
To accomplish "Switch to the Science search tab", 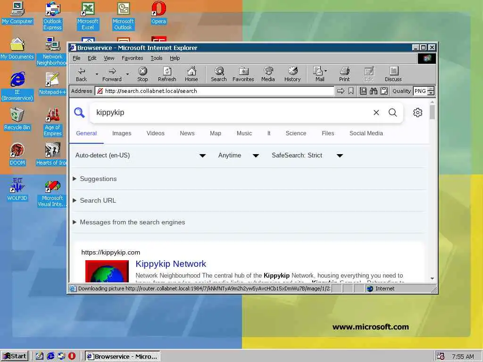I will 296,133.
